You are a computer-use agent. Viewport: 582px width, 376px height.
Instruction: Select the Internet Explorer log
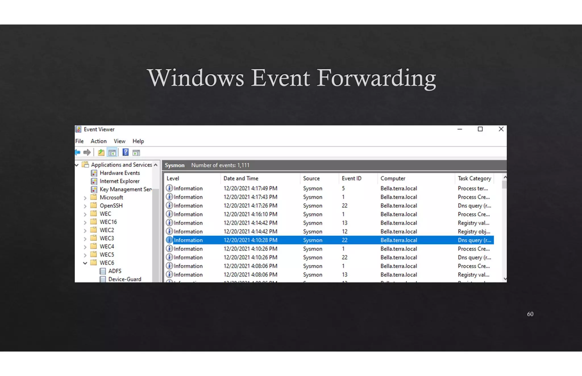(x=119, y=181)
